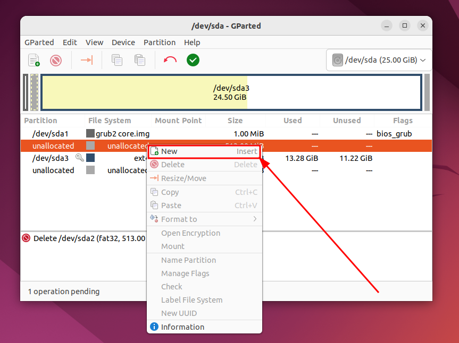Choose New from the context menu
459x343 pixels.
point(204,151)
